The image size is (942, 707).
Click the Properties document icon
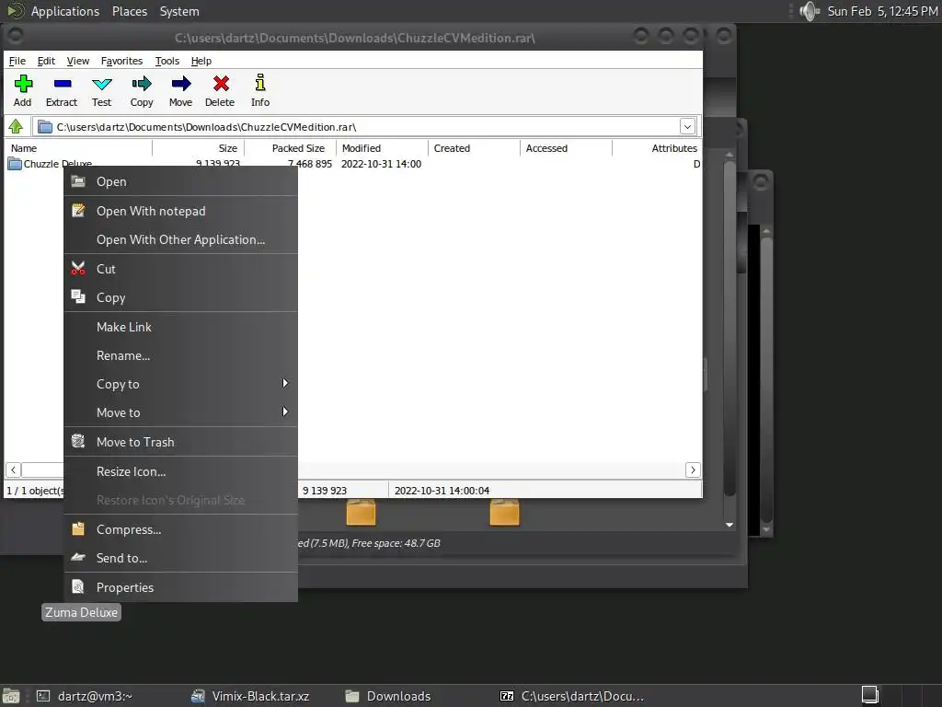(78, 586)
